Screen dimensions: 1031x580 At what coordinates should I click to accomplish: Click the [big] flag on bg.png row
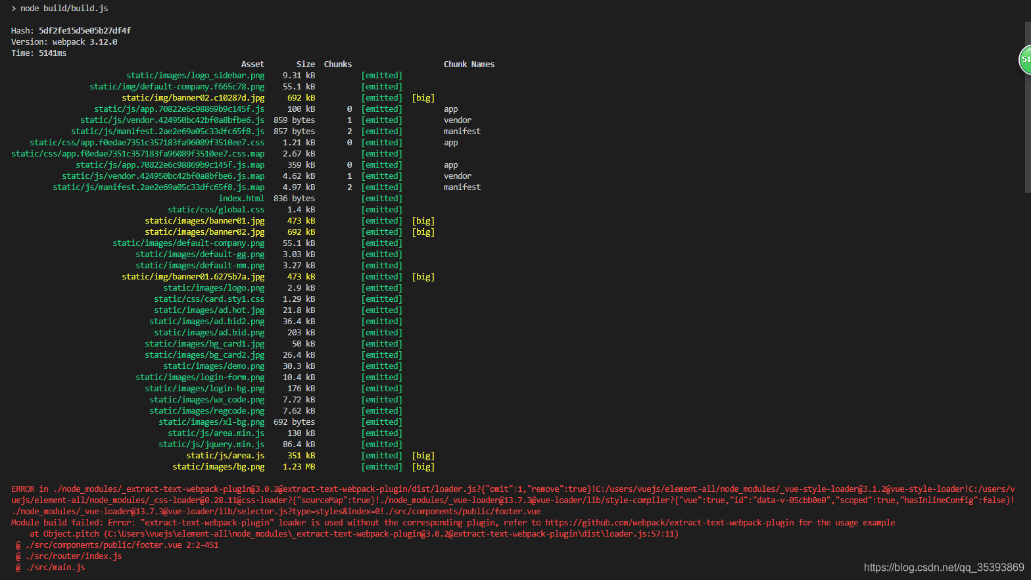click(x=423, y=467)
